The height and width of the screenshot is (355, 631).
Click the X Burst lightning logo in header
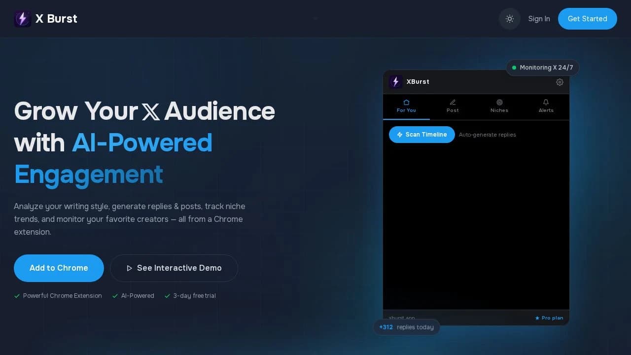point(23,18)
